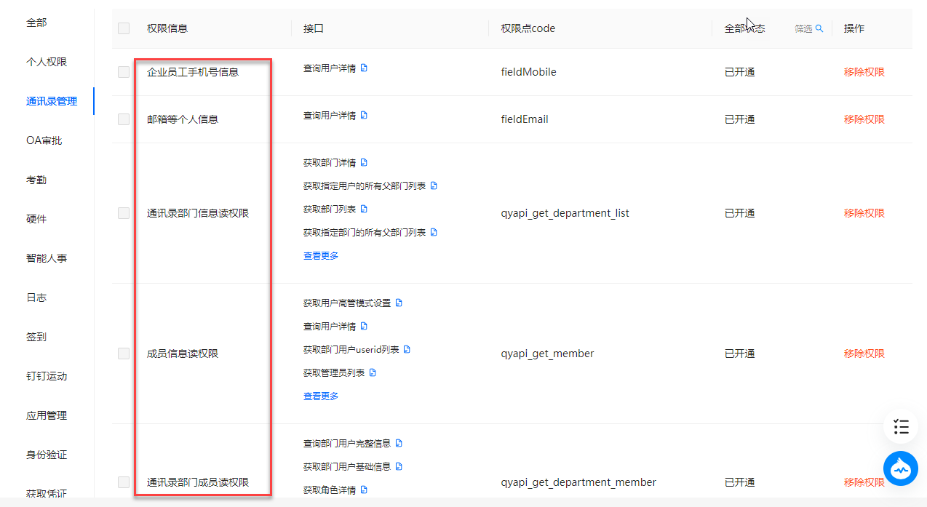Check the 邮箱等个人信息 row checkbox
The height and width of the screenshot is (507, 927).
(x=124, y=119)
